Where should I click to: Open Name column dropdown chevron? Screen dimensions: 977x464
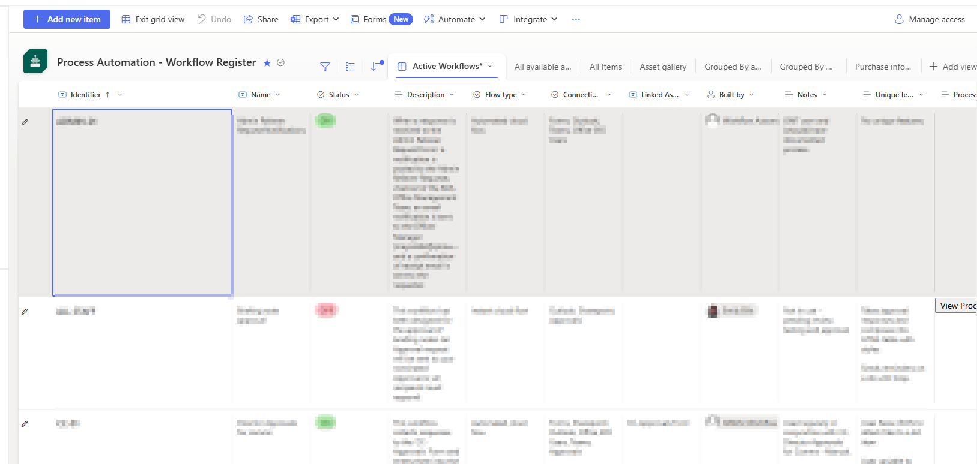278,95
